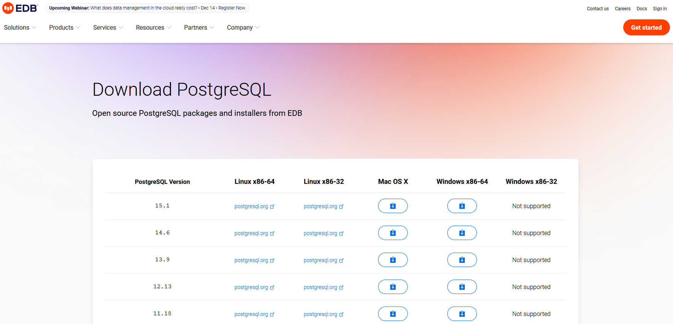Download PostgreSQL 13.9 for Windows x86-64
This screenshot has width=673, height=324.
pos(462,260)
